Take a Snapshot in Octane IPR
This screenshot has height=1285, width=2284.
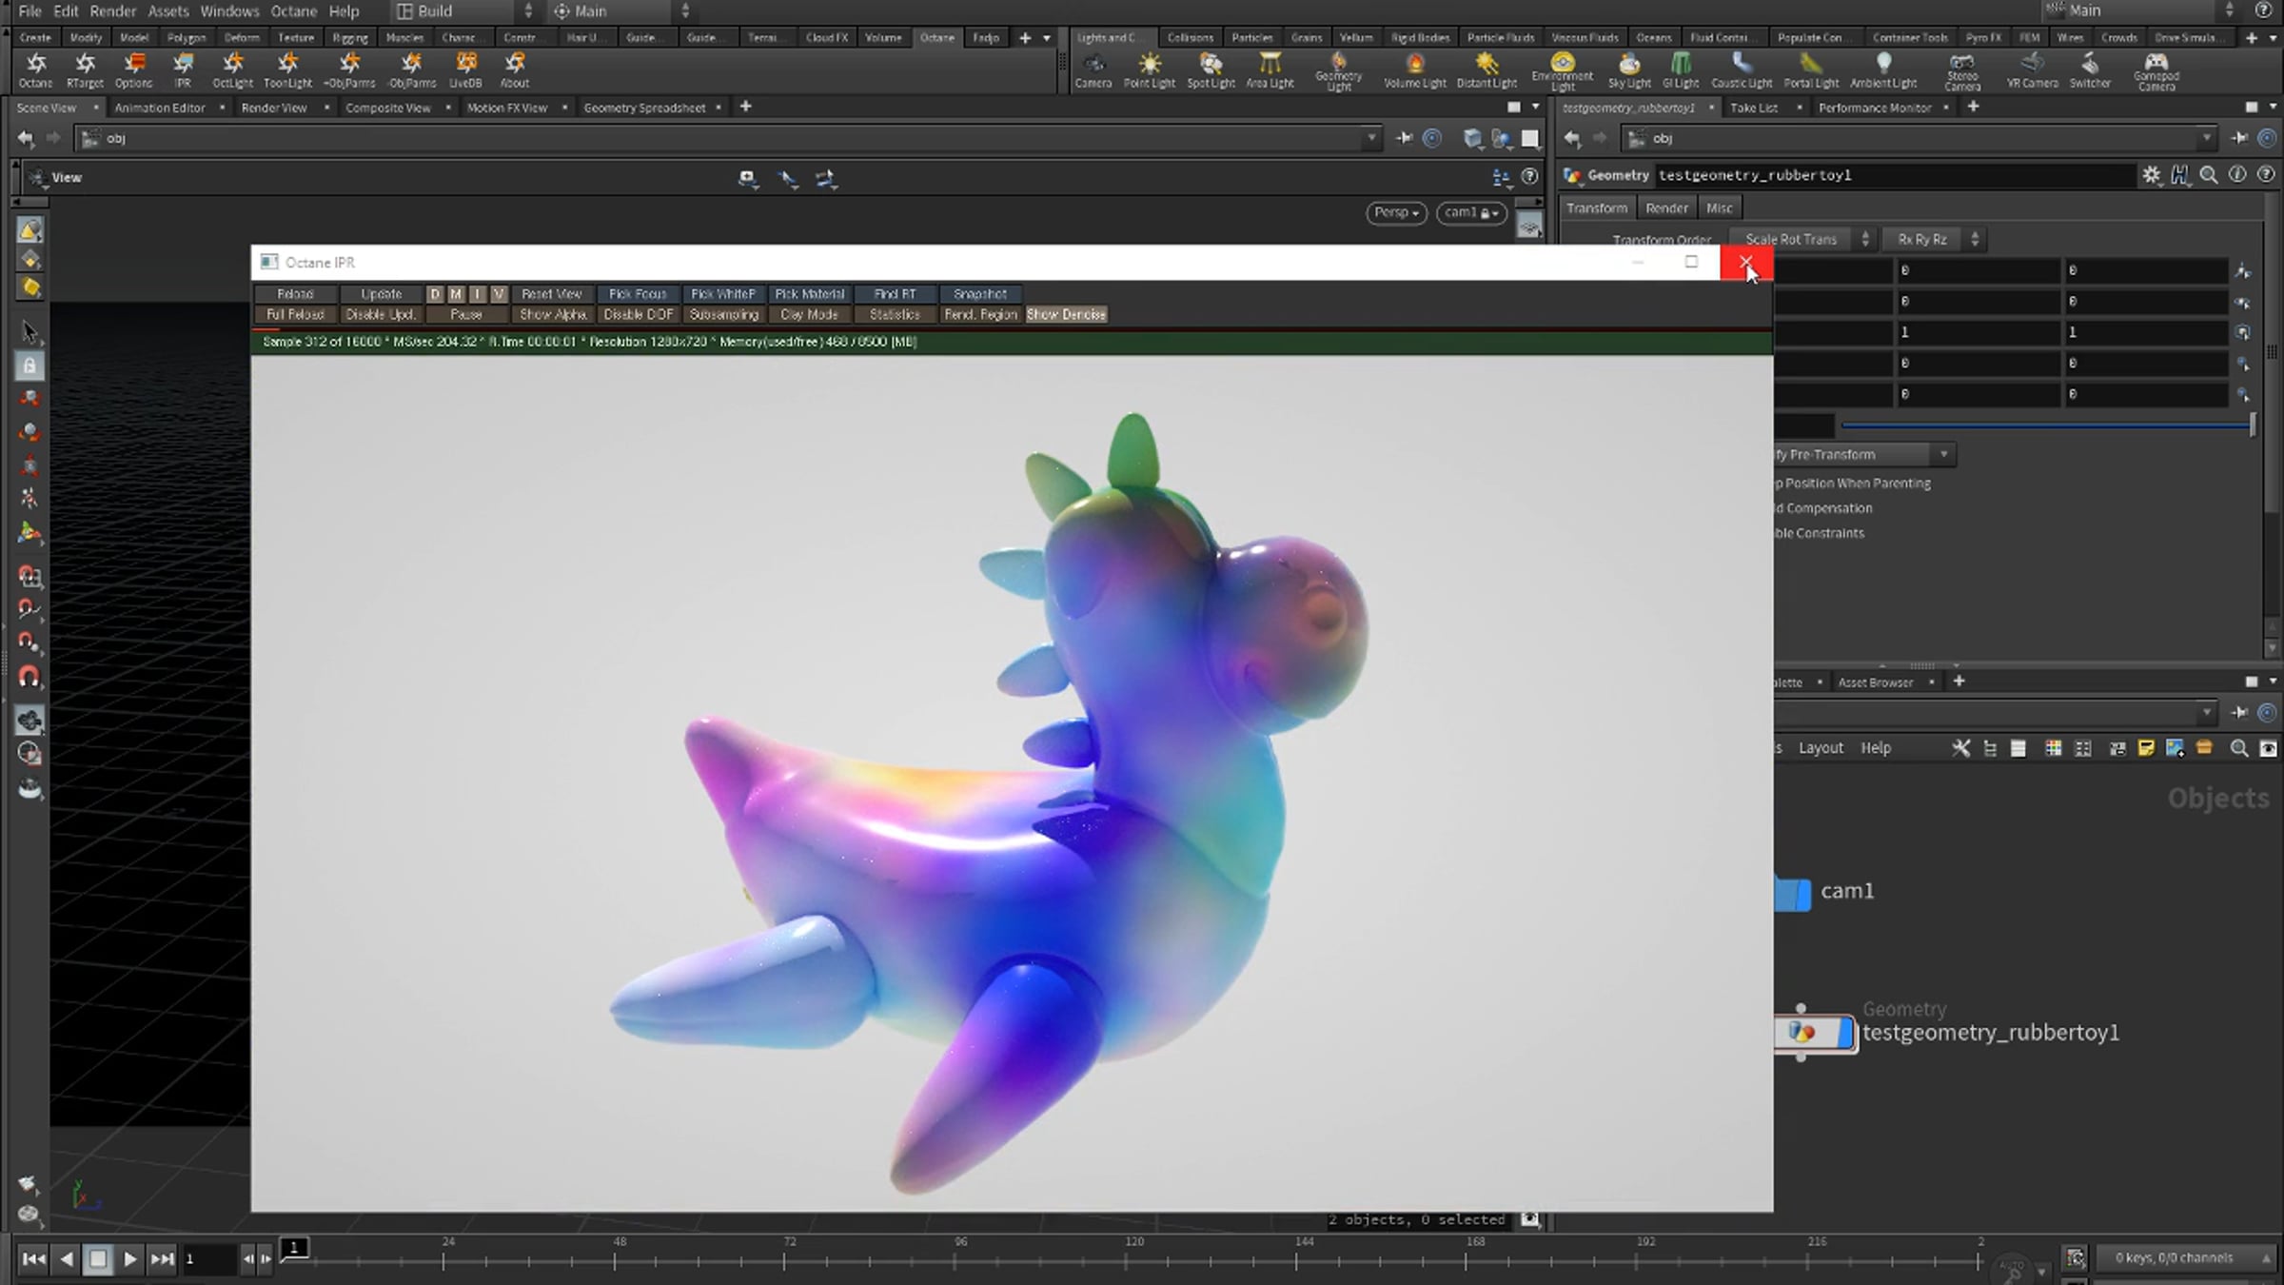pyautogui.click(x=980, y=294)
